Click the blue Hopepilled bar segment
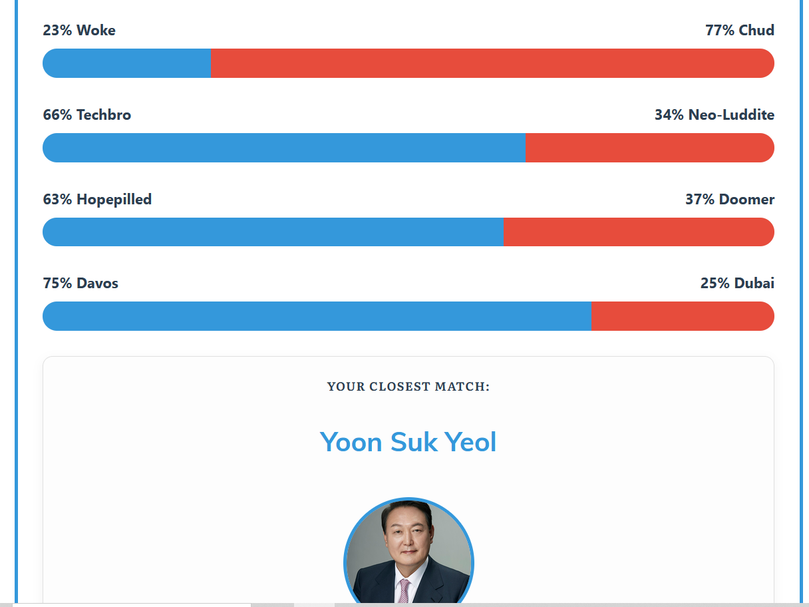809x607 pixels. click(x=273, y=232)
